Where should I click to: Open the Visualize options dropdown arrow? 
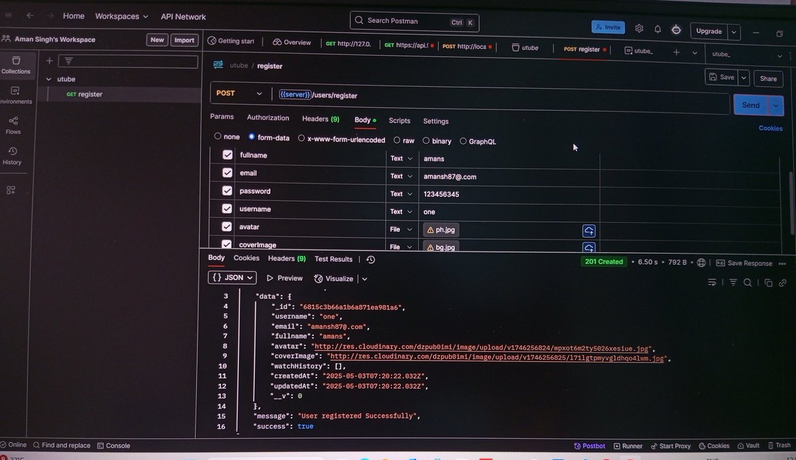364,279
